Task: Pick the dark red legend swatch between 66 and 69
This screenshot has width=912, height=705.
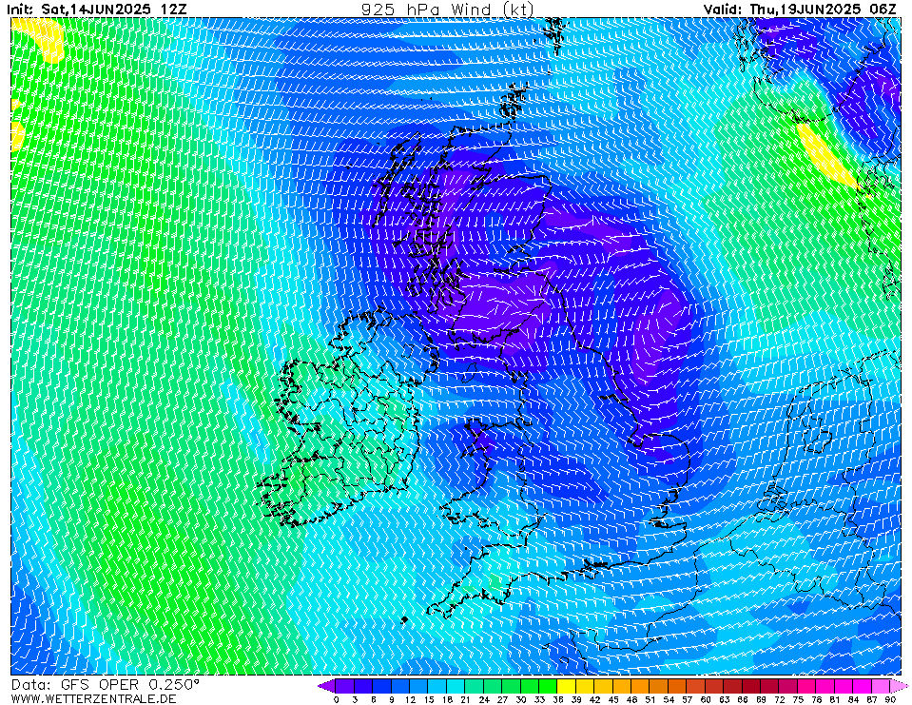Action: tap(751, 686)
